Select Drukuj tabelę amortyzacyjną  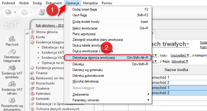[108, 45]
